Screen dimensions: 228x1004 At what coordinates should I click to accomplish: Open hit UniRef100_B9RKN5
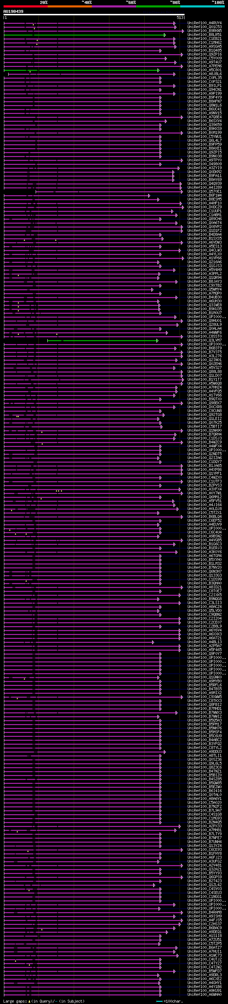pyautogui.click(x=204, y=31)
